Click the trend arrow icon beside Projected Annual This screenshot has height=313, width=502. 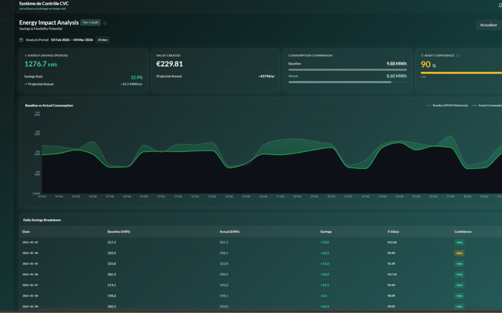point(26,84)
